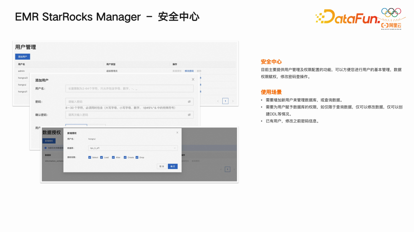Uncheck the Load permission checkbox
The height and width of the screenshot is (232, 414).
101,157
